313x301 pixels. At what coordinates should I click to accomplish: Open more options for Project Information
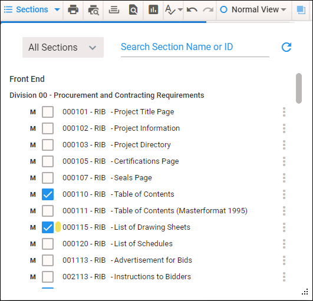(x=284, y=128)
